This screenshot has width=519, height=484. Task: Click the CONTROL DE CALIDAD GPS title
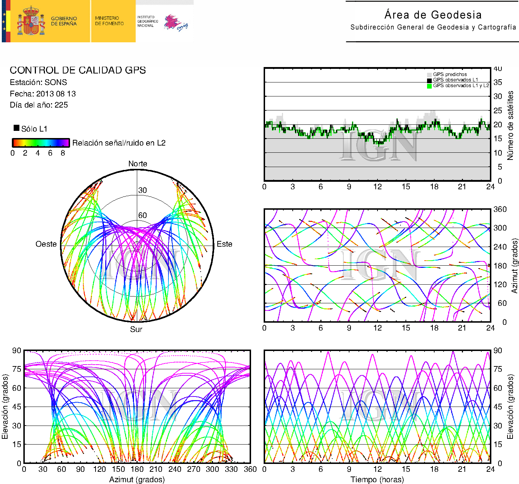click(x=78, y=70)
